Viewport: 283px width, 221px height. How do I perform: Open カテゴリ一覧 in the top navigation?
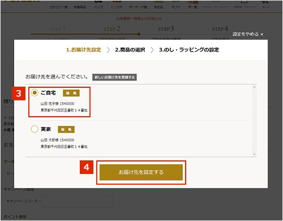click(x=58, y=7)
